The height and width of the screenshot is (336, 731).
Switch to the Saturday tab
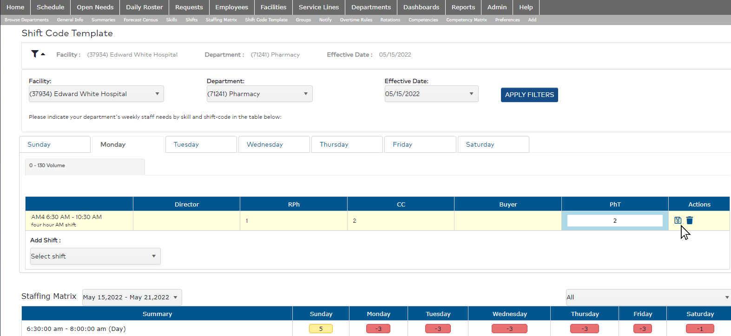(493, 144)
